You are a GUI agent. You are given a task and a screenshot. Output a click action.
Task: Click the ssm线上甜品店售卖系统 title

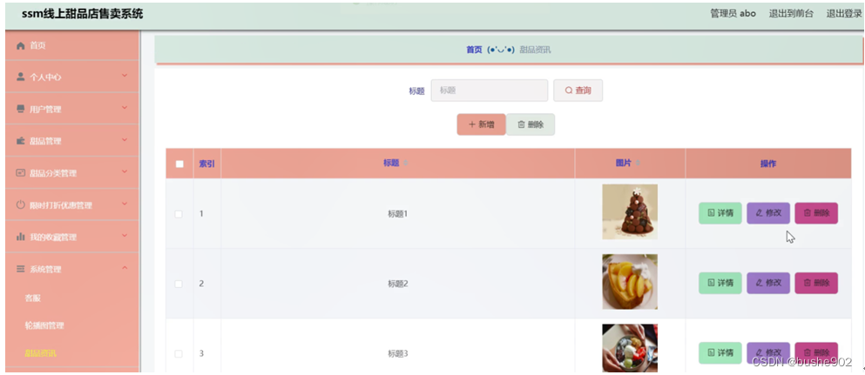pos(82,14)
